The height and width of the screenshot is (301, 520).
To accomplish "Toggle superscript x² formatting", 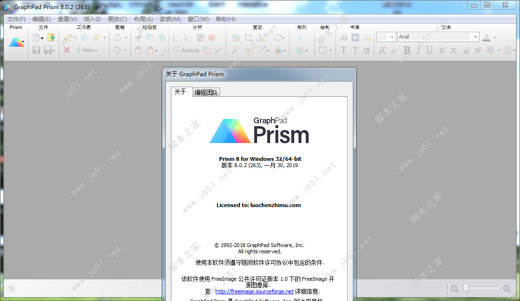I will coord(442,50).
